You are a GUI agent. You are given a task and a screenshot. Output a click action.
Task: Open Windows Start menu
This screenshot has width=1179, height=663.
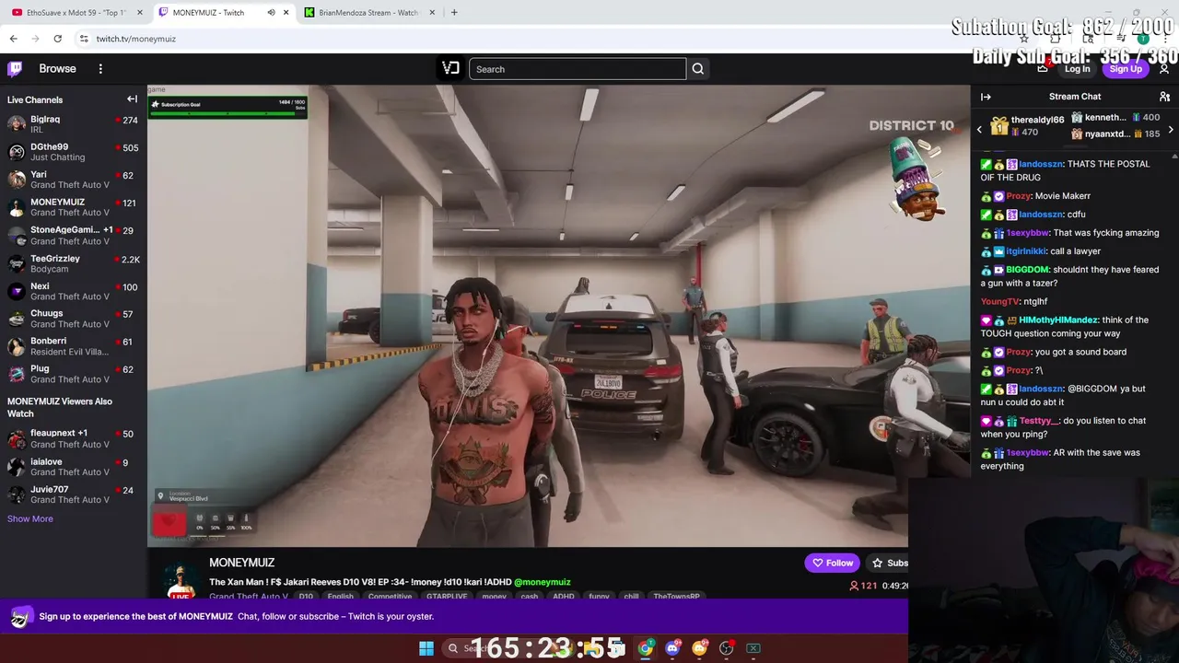426,648
